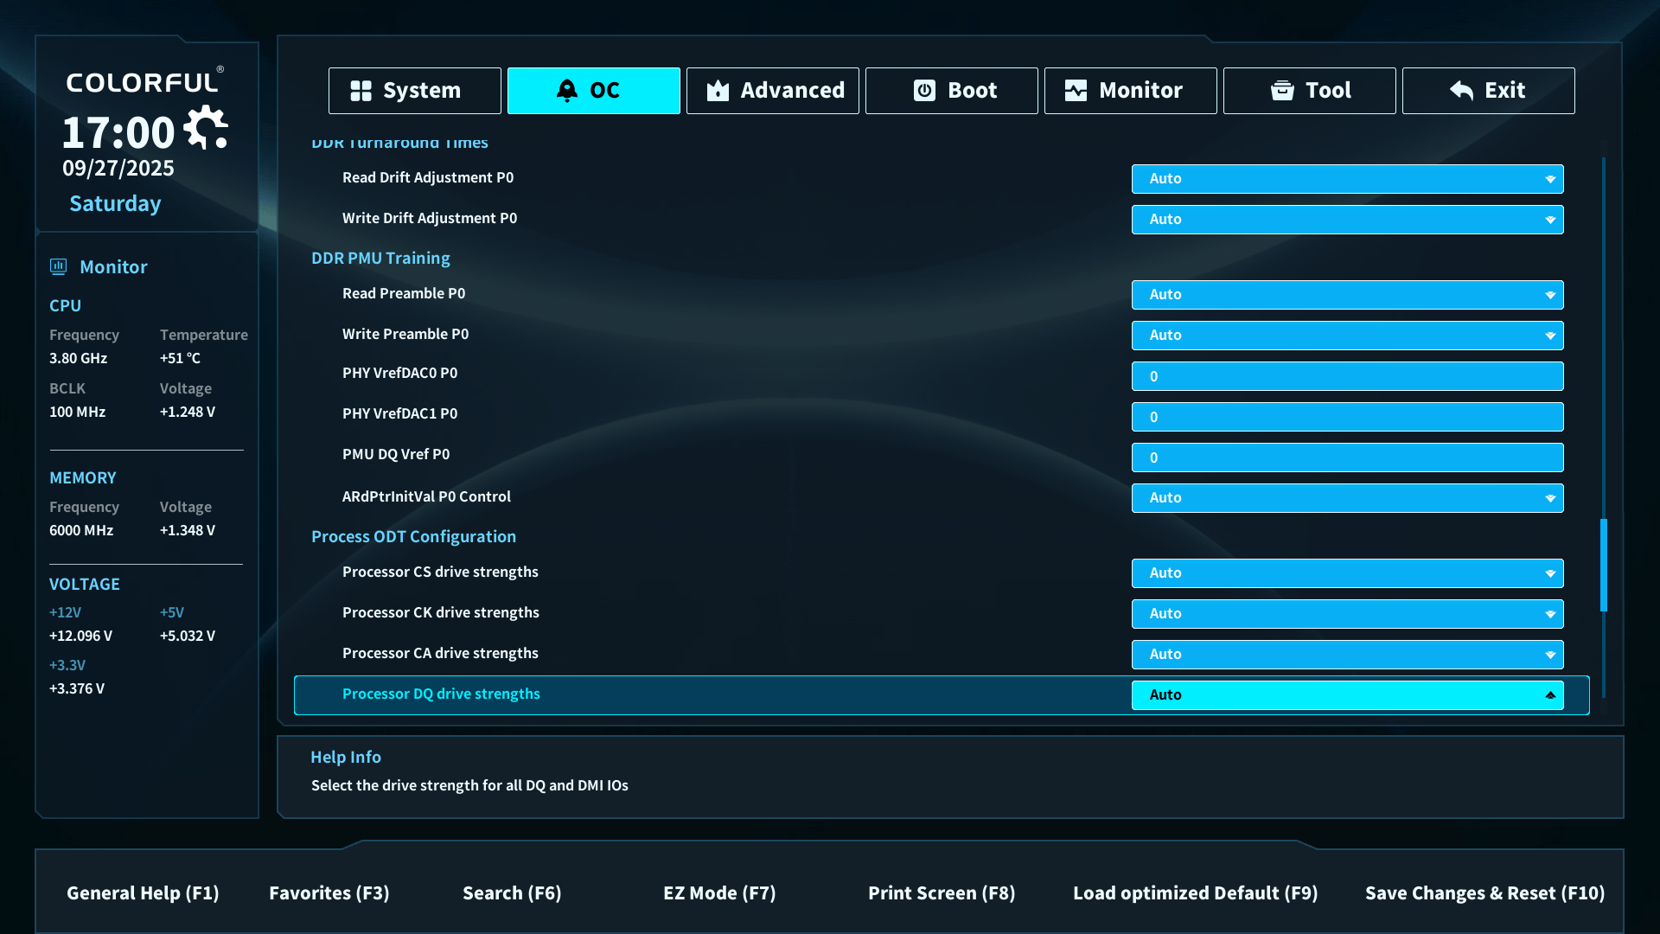Click the PHY VrefDAC0 P0 value field
The height and width of the screenshot is (934, 1660).
coord(1347,376)
